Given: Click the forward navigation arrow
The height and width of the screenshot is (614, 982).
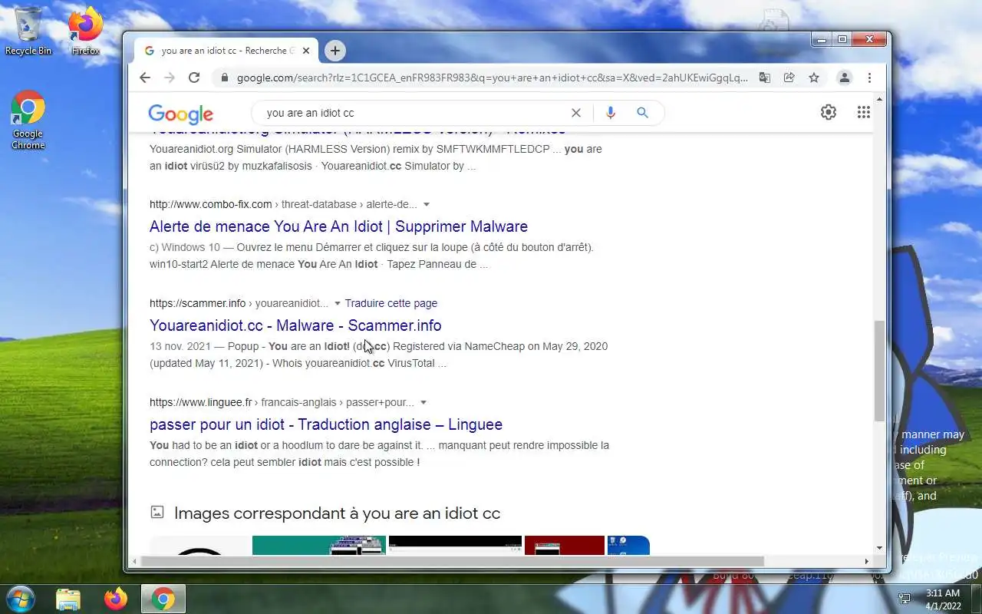Looking at the screenshot, I should click(170, 78).
